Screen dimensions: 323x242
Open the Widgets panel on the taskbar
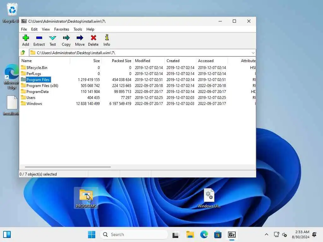click(x=7, y=234)
